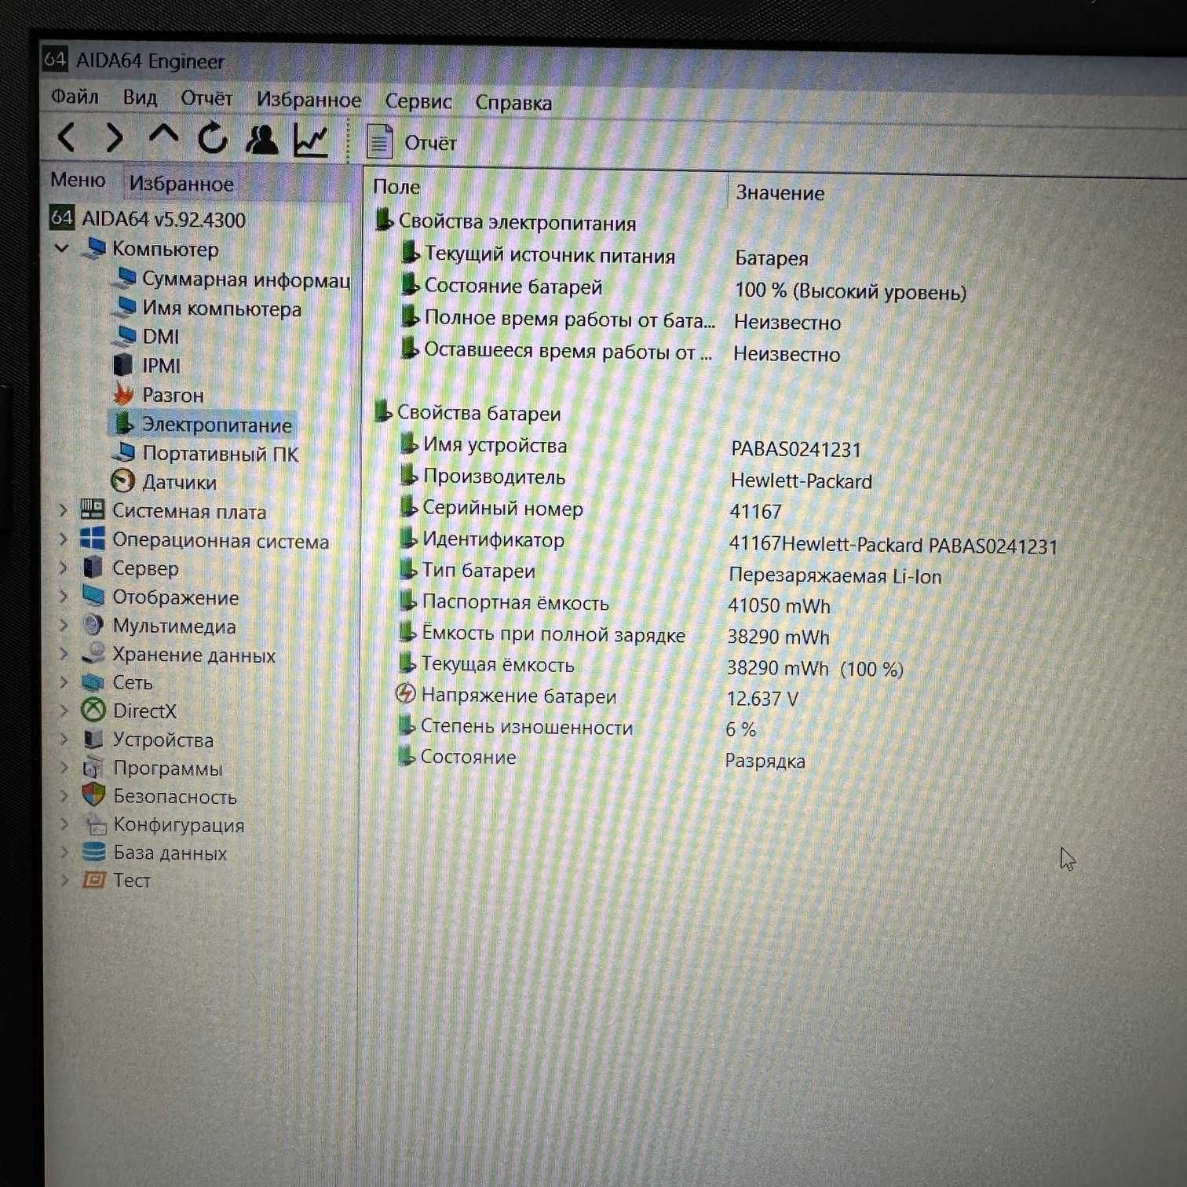Click the Мультимедиа speaker icon
The width and height of the screenshot is (1187, 1187).
93,625
